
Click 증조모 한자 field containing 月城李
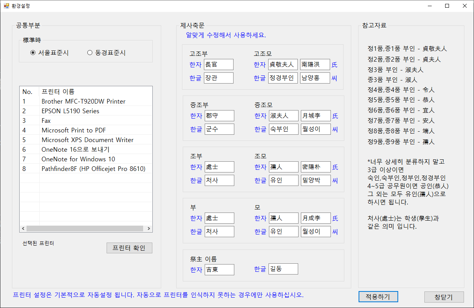pos(316,116)
